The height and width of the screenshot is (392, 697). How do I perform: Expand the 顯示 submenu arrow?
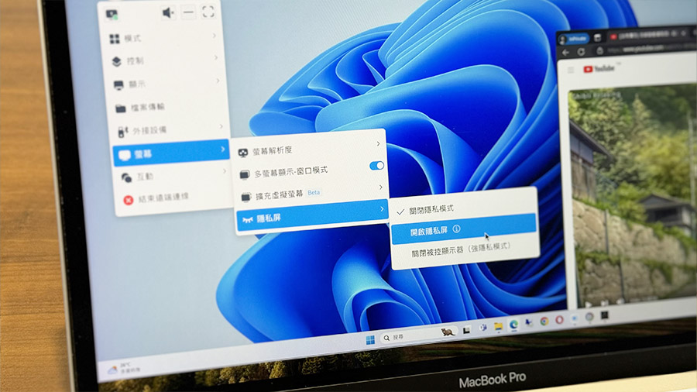pos(218,81)
